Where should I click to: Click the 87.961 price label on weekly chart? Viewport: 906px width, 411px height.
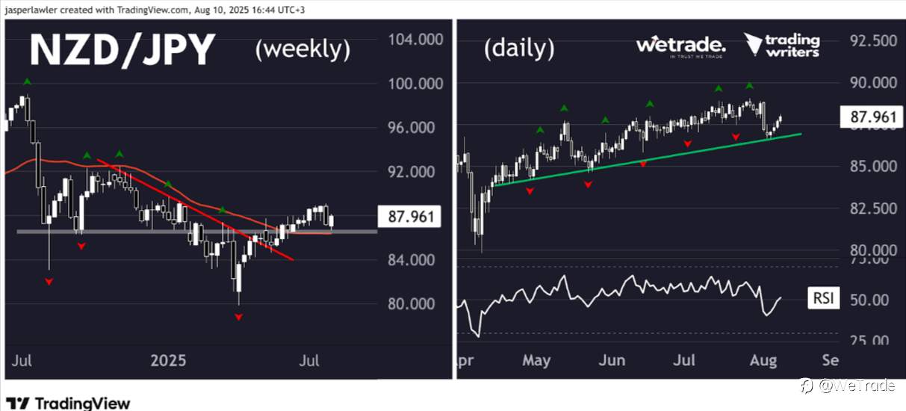pos(410,217)
